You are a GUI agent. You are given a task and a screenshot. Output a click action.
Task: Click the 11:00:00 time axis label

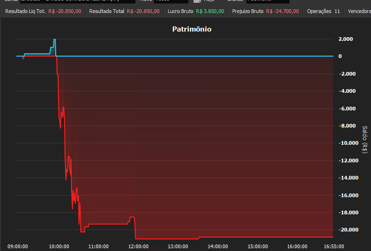tap(98, 246)
